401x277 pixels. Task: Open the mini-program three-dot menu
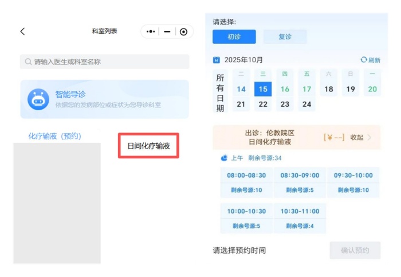(151, 32)
